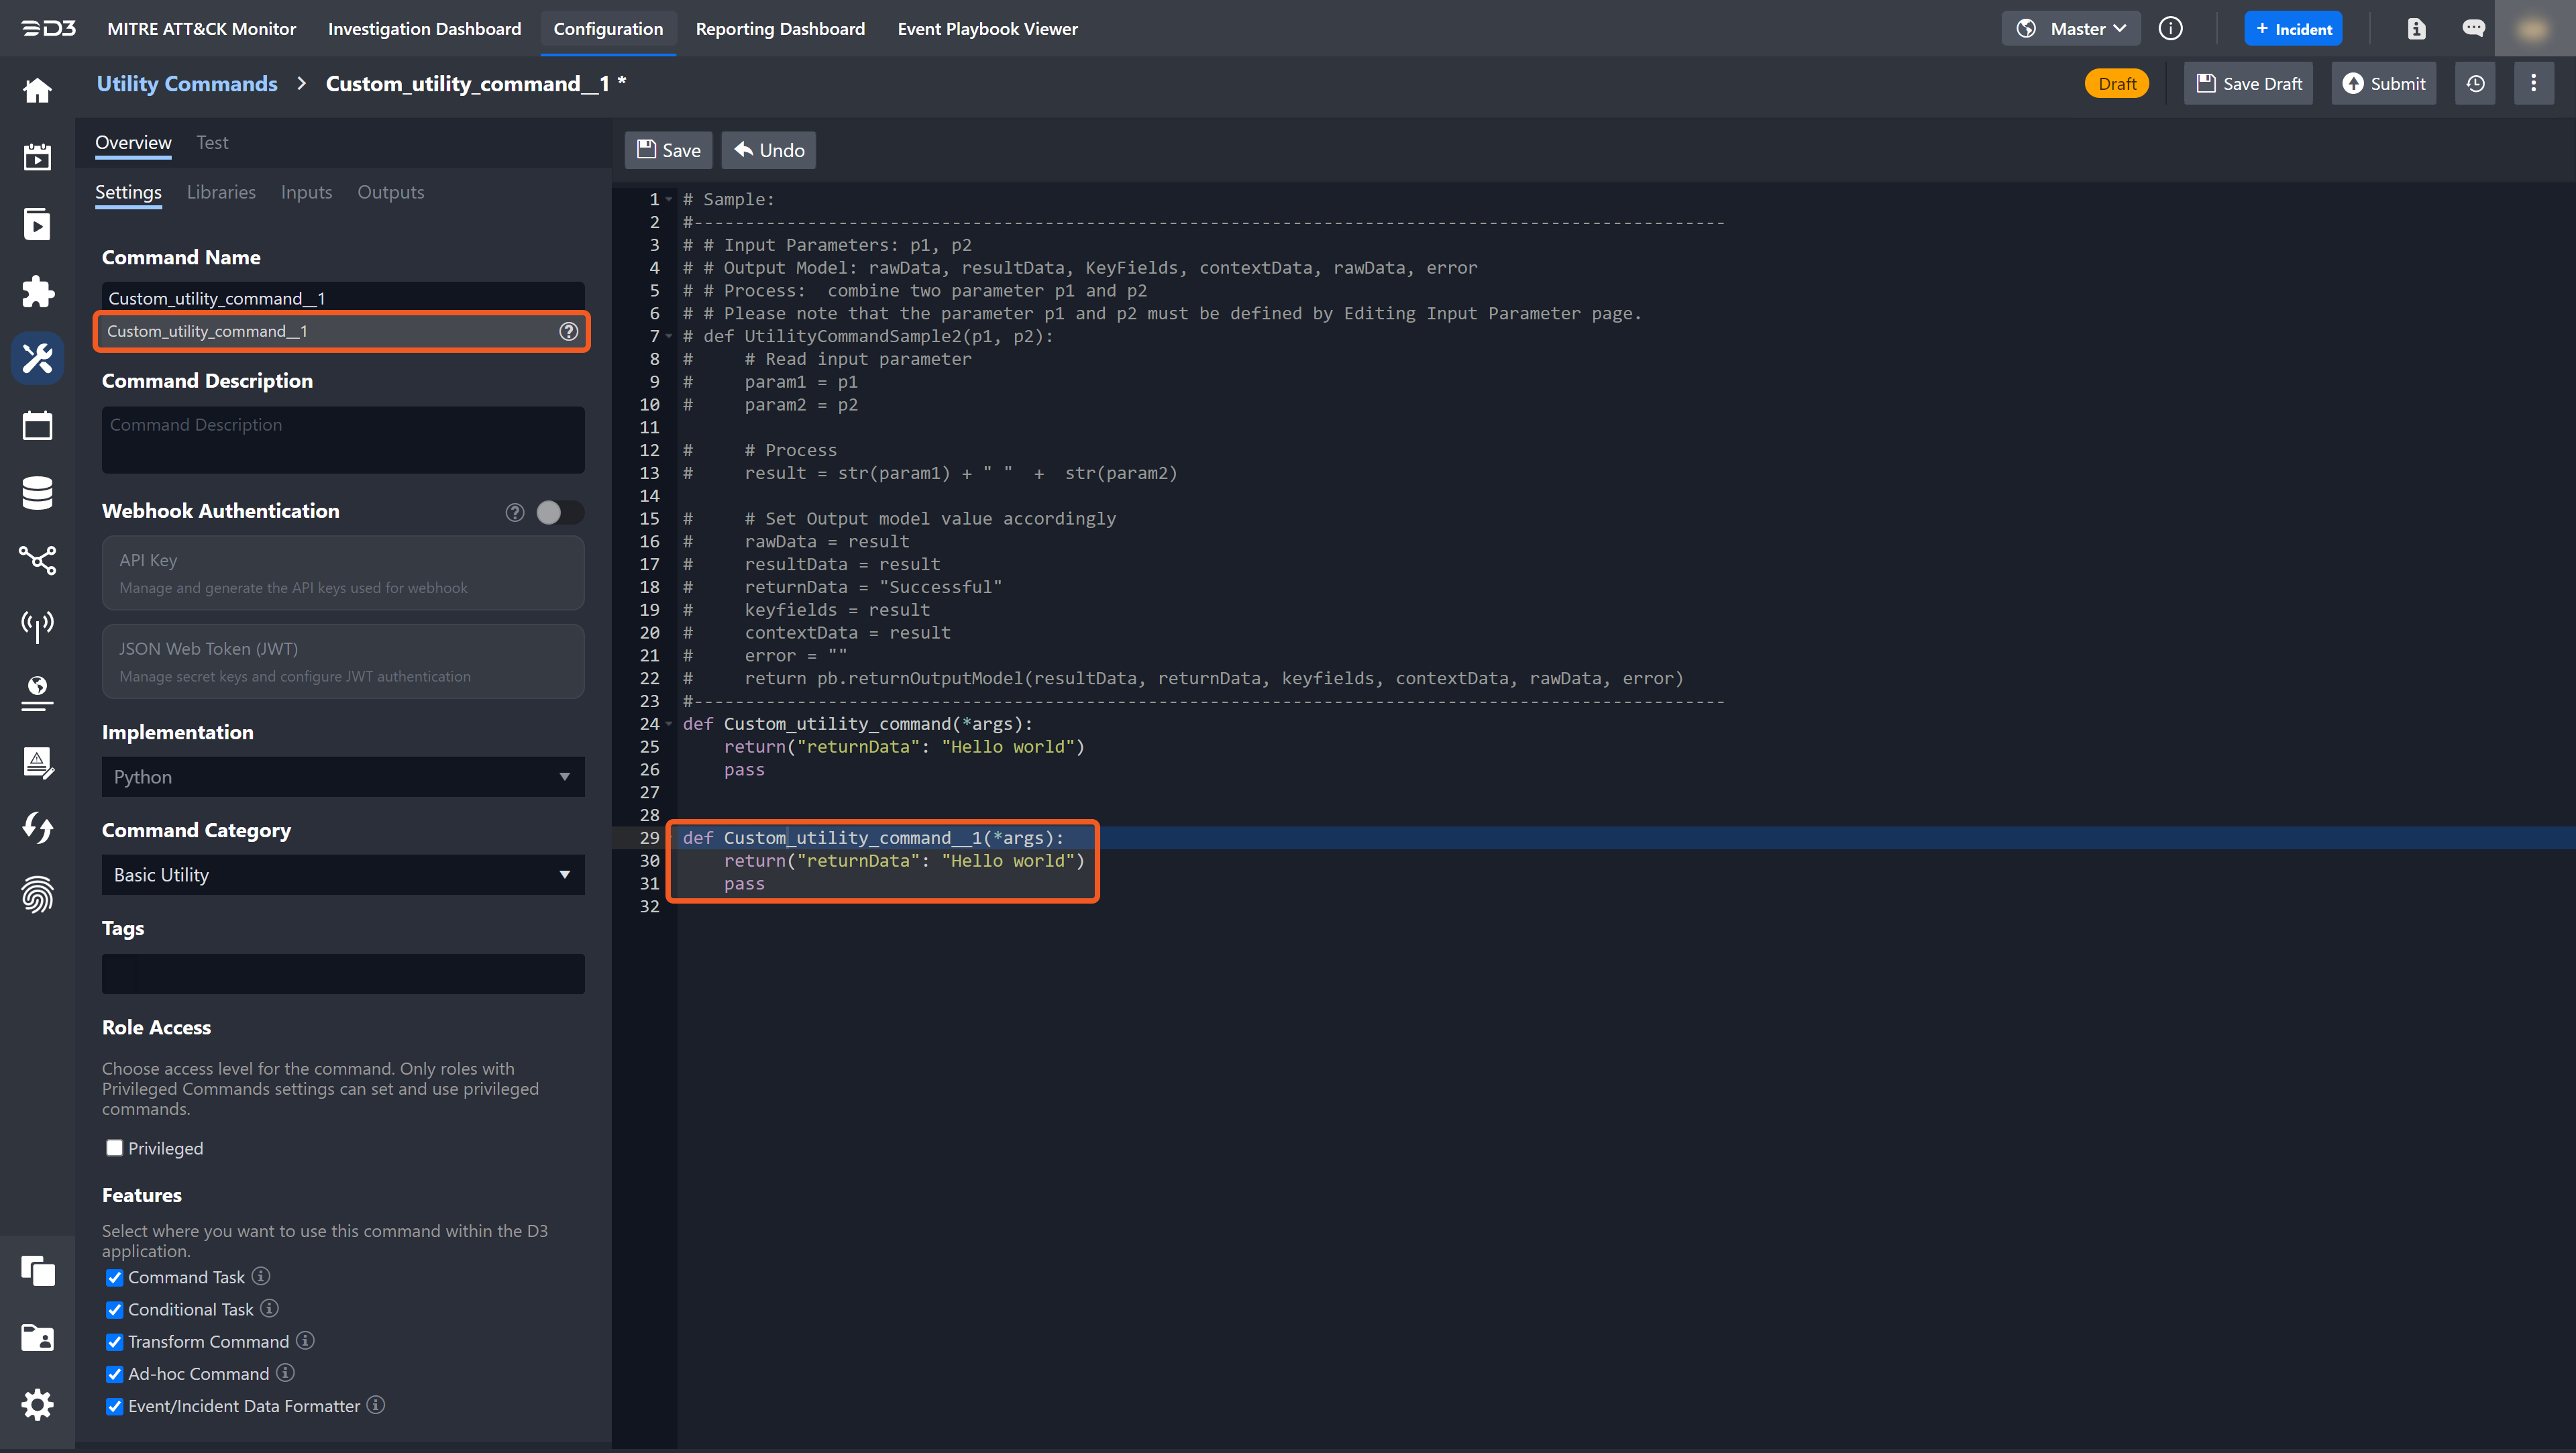
Task: Open the Reporting Dashboard menu
Action: pos(780,29)
